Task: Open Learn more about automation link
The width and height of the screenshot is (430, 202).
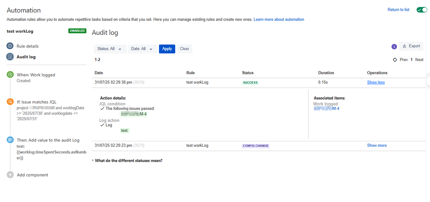Action: point(279,19)
